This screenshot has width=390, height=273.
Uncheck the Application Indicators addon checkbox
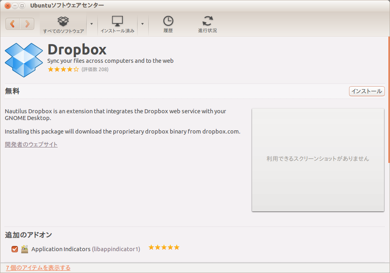pos(15,249)
